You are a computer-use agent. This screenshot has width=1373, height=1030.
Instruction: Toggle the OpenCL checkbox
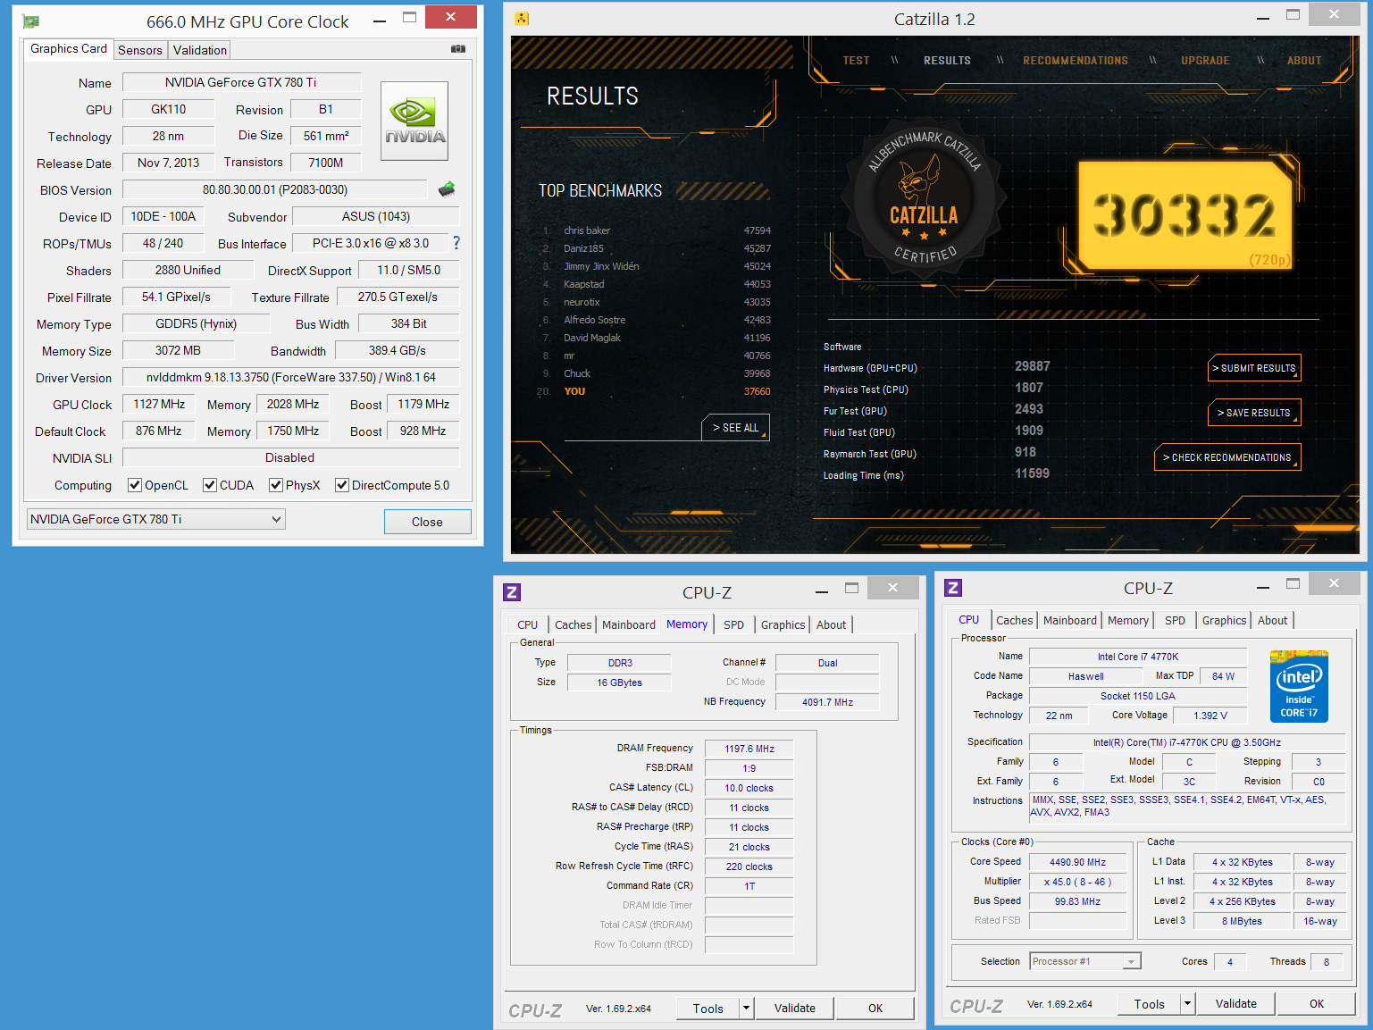135,485
